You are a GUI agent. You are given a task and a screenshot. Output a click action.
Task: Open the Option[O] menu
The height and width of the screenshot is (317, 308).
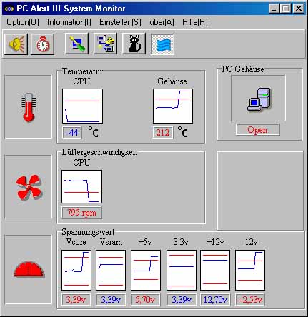coord(23,22)
